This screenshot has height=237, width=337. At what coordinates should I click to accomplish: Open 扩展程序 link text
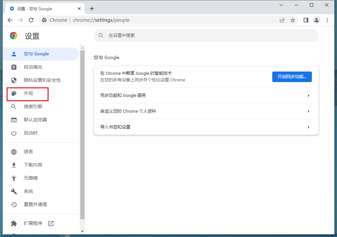(x=33, y=223)
